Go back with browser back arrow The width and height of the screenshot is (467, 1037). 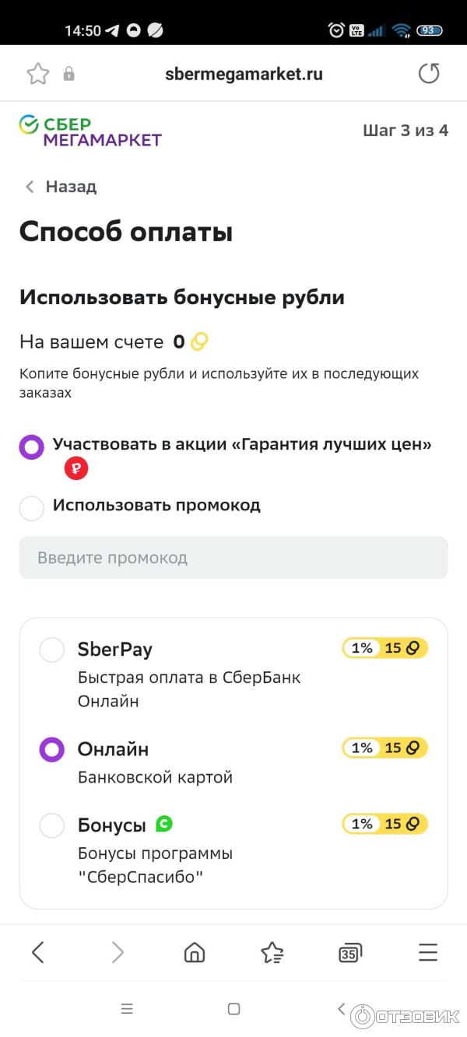click(38, 952)
